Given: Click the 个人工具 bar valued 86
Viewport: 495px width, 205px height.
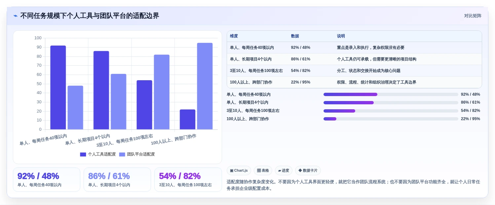Looking at the screenshot, I should (x=101, y=90).
